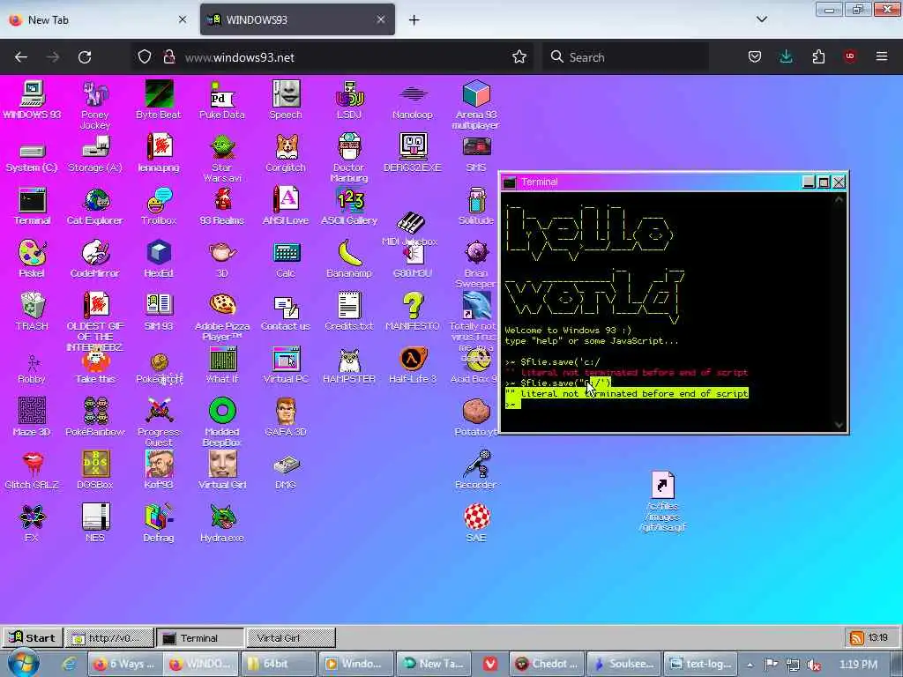Switch to the New Tab browser tab
Viewport: 903px width, 677px height.
point(98,19)
